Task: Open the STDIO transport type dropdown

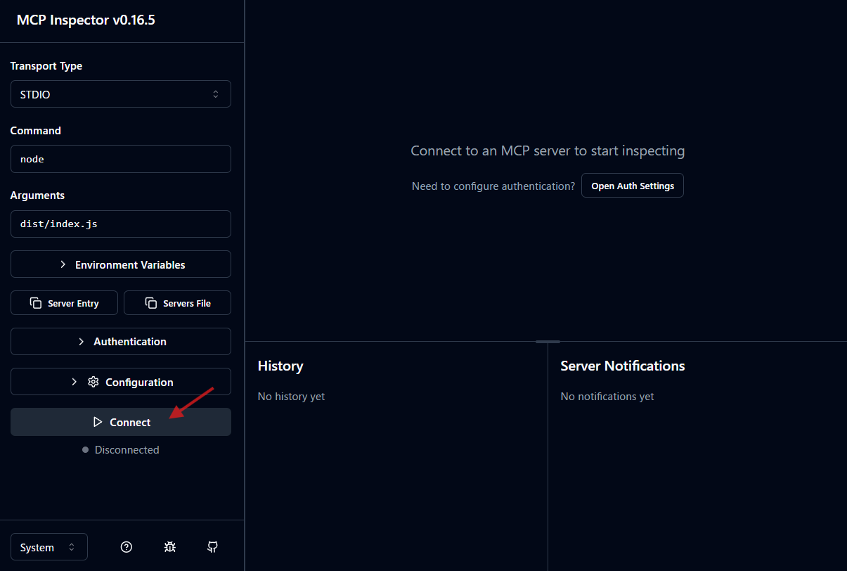Action: 121,94
